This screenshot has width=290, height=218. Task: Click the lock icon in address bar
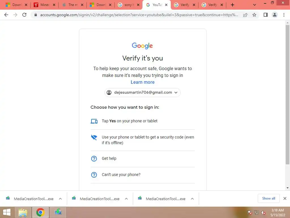click(x=36, y=15)
